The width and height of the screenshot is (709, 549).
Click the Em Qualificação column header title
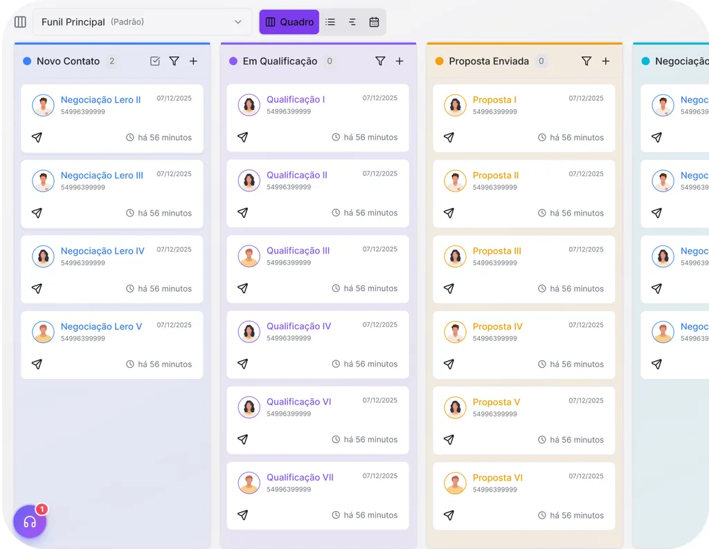click(x=280, y=61)
